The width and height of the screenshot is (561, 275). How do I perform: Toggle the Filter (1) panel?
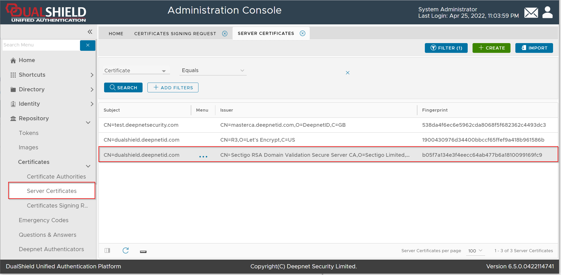(446, 48)
